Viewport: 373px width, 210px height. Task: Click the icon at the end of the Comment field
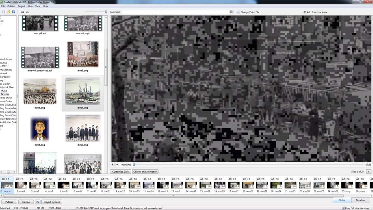231,12
